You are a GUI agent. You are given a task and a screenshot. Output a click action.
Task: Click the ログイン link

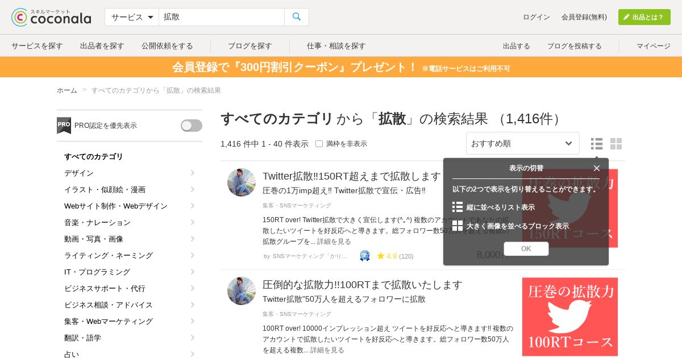[x=537, y=17]
